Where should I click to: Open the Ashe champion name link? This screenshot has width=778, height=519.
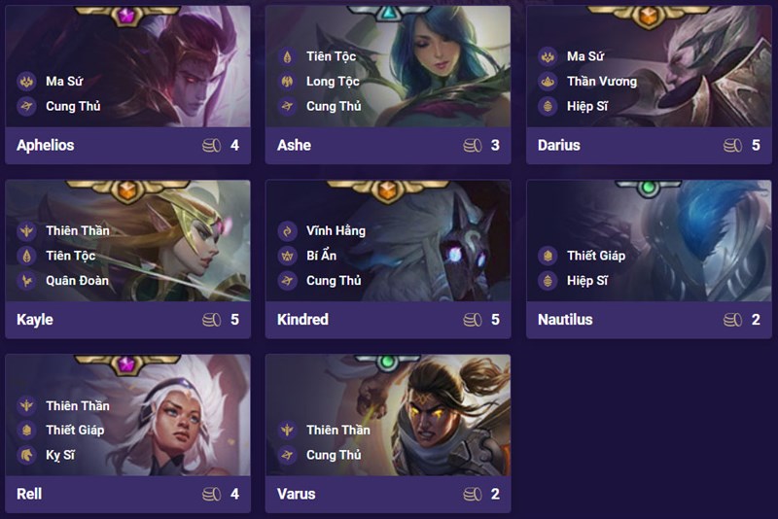click(295, 145)
